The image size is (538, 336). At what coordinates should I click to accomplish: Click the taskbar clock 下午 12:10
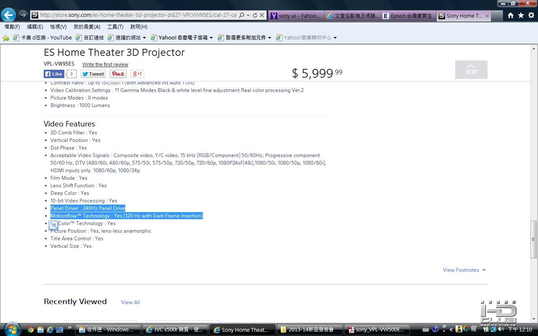coord(520,330)
